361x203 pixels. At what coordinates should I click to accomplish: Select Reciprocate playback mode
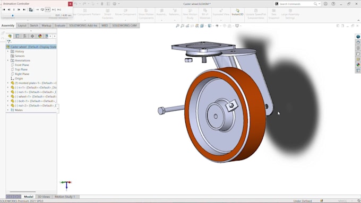[48, 10]
